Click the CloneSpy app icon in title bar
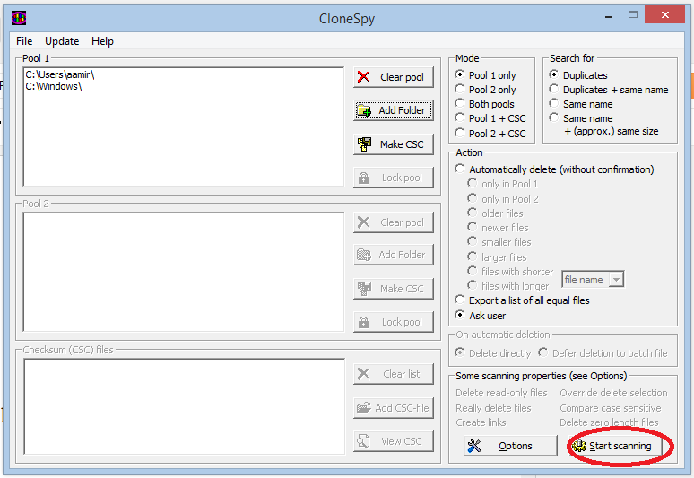Image resolution: width=694 pixels, height=478 pixels. tap(19, 18)
